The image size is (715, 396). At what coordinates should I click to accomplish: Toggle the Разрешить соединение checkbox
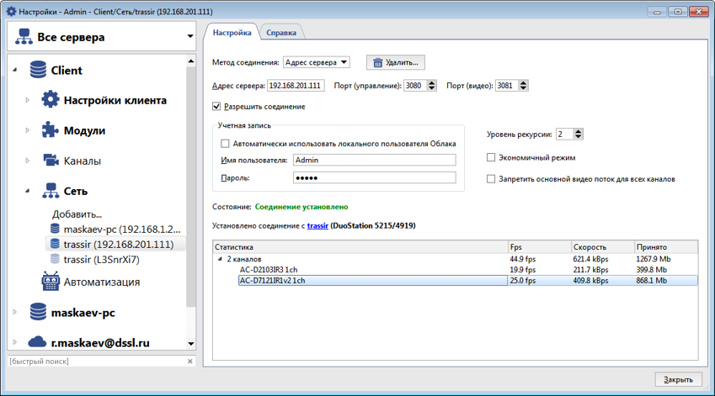(x=217, y=107)
